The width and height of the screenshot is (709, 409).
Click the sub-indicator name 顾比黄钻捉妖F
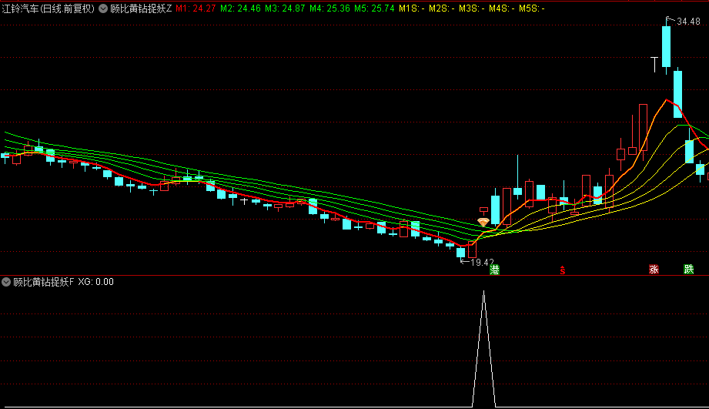point(43,282)
